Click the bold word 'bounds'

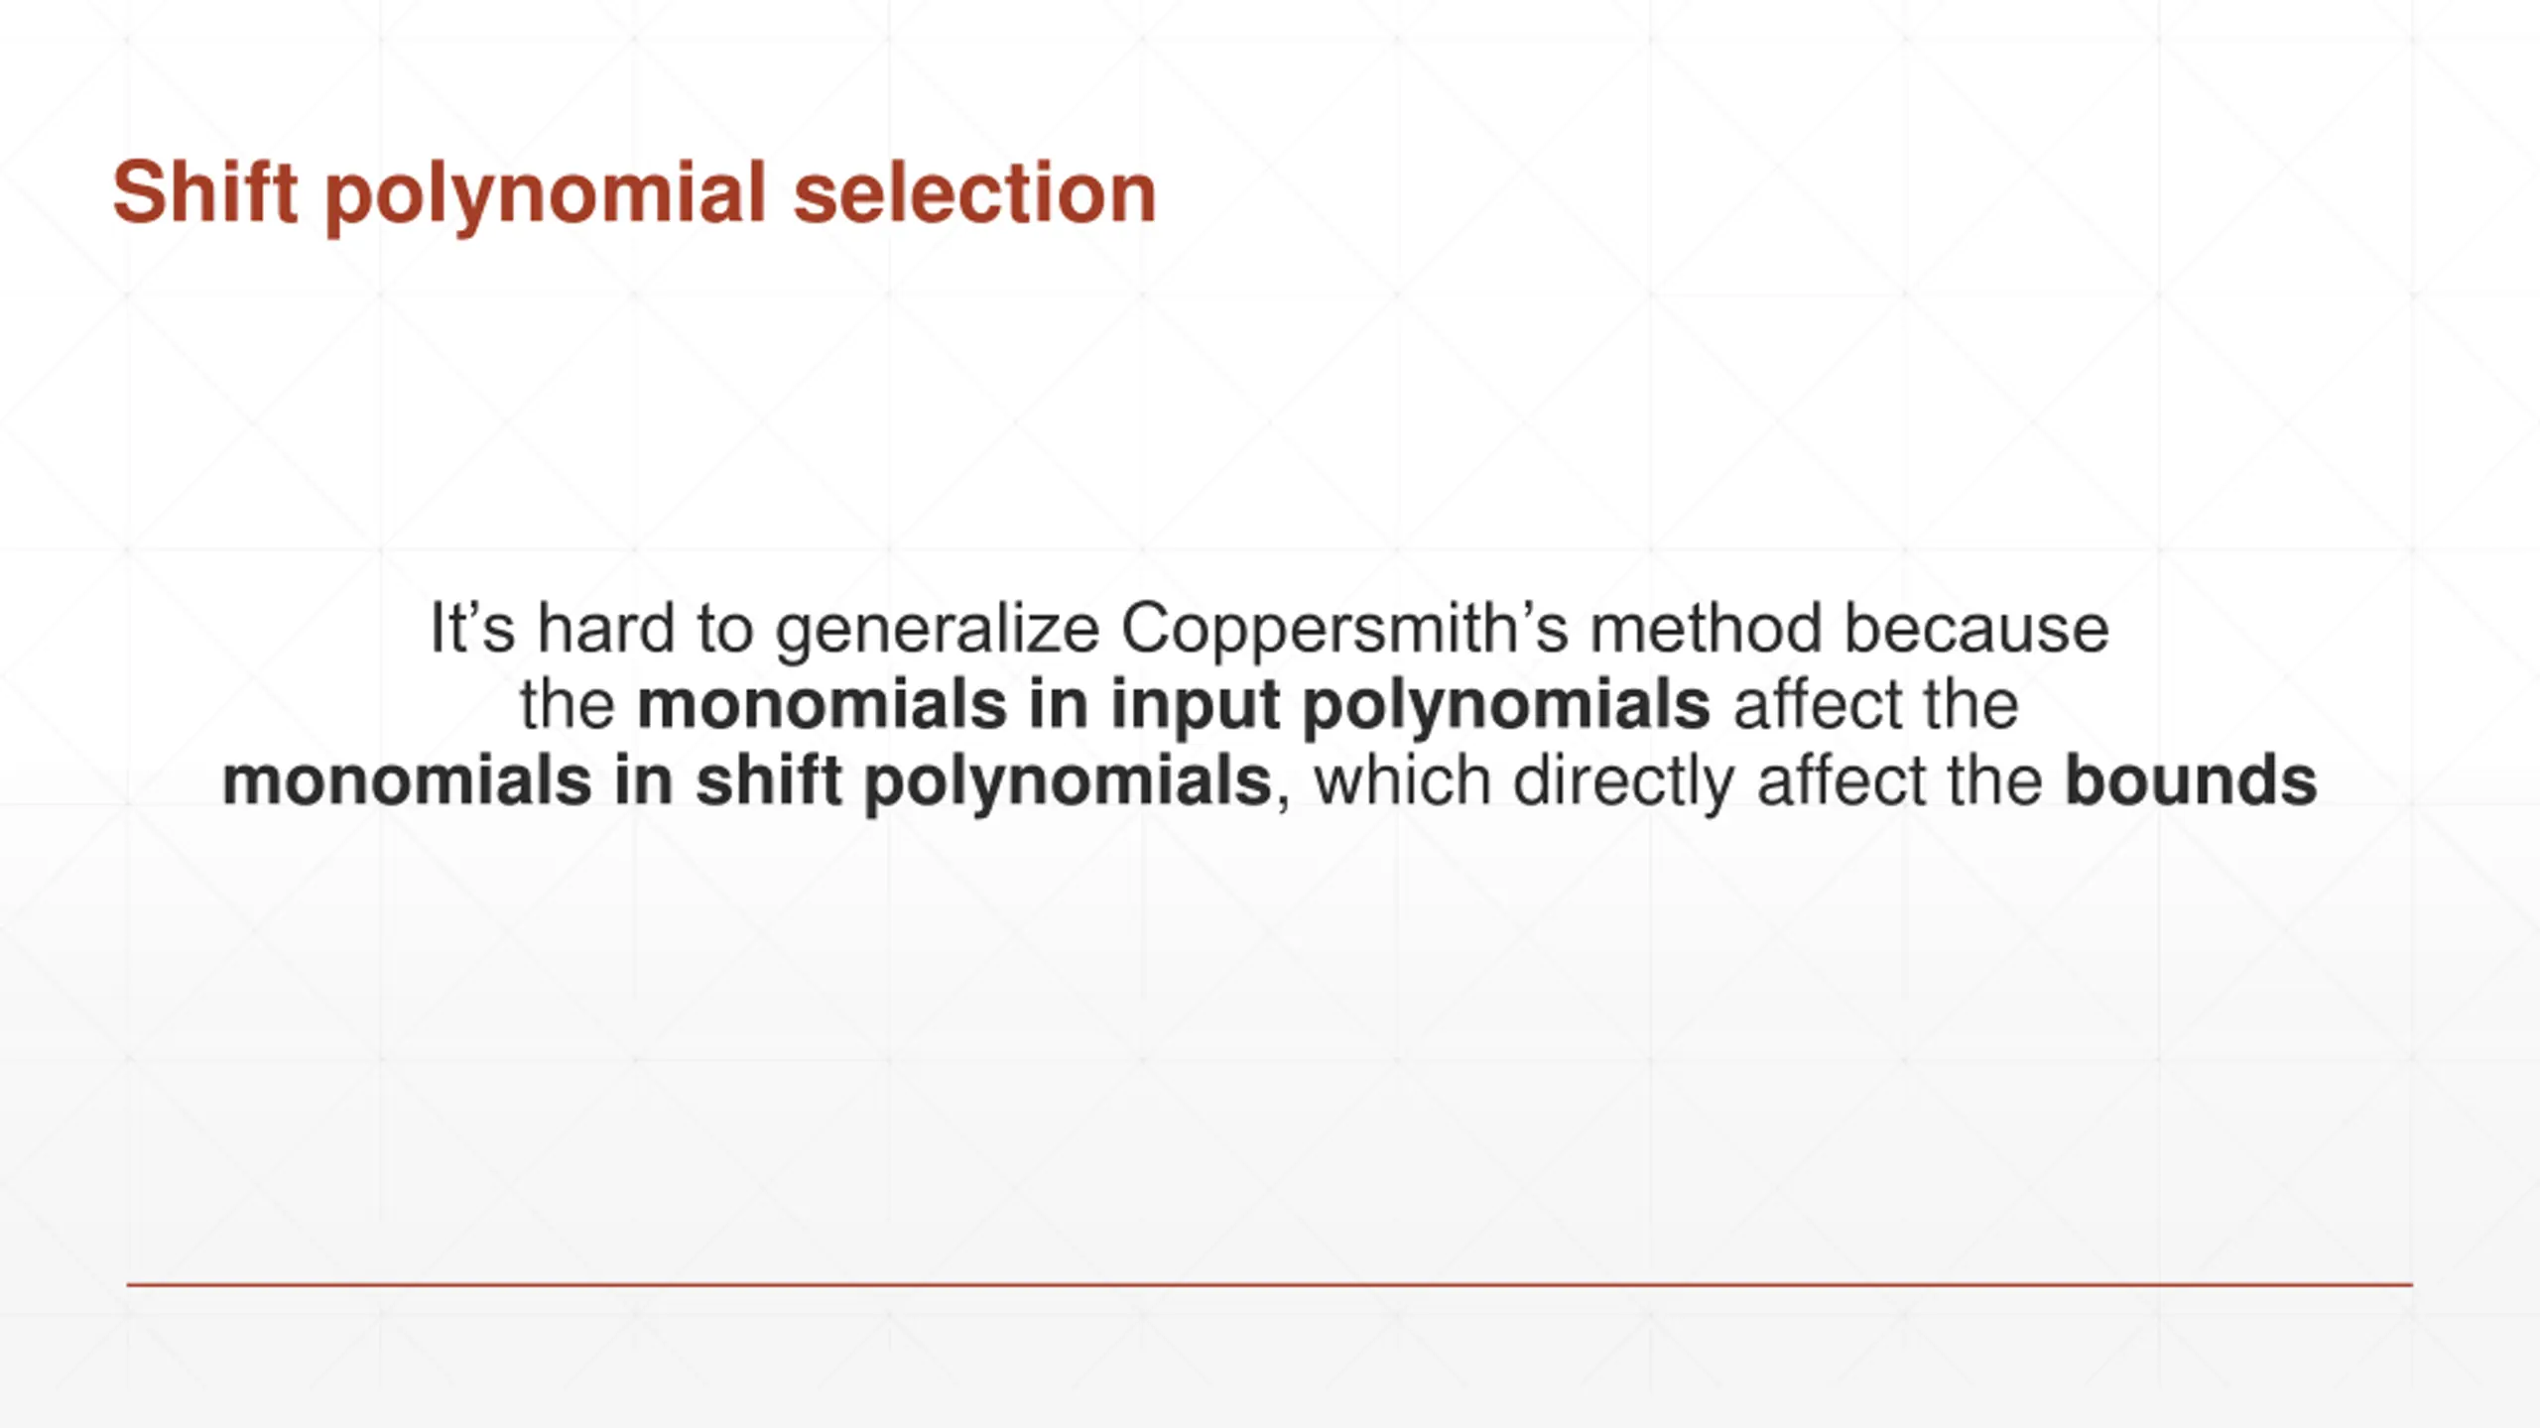2191,779
